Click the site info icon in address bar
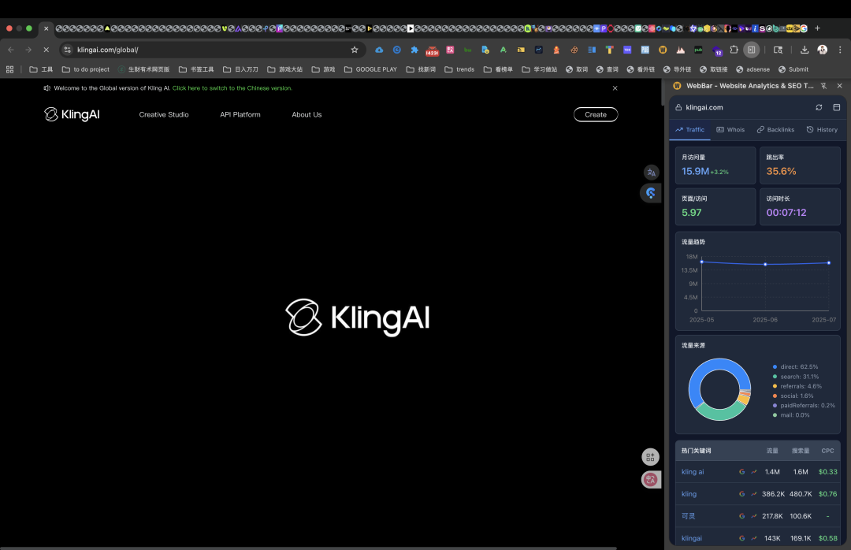Viewport: 851px width, 550px height. pos(67,50)
